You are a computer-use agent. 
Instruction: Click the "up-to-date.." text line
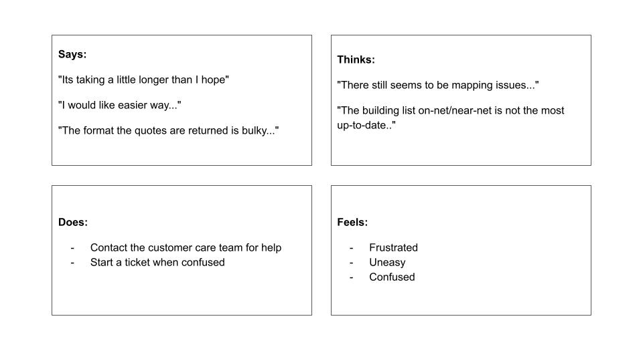pos(366,125)
